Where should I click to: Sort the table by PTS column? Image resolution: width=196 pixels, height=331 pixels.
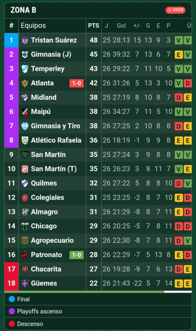(x=93, y=26)
